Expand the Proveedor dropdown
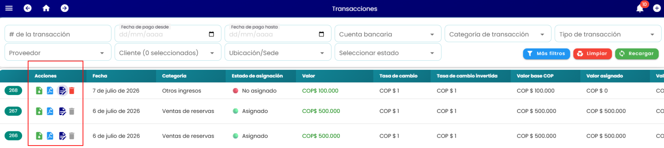Viewport: 664px width, 148px height. [58, 52]
